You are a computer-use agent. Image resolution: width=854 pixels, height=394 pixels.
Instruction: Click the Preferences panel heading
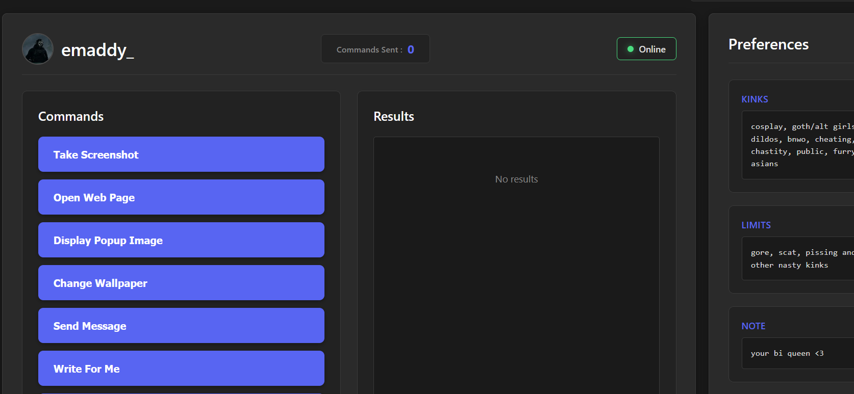coord(768,45)
